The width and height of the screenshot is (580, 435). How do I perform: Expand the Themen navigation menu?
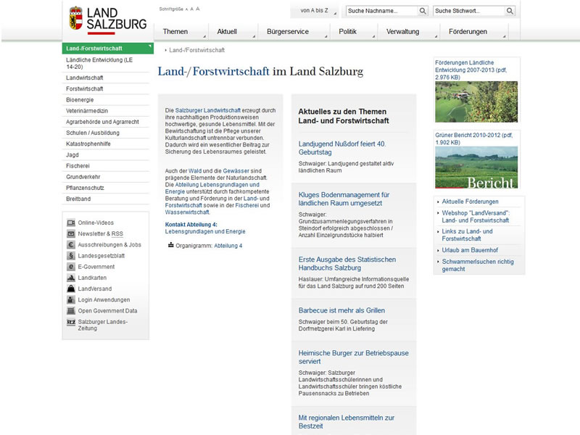pyautogui.click(x=175, y=32)
